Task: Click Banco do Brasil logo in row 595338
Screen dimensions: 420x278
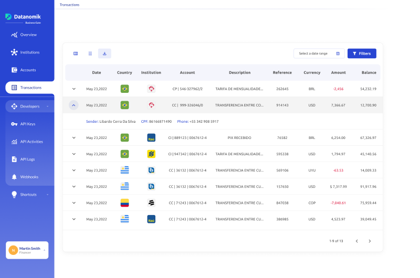Action: [151, 154]
